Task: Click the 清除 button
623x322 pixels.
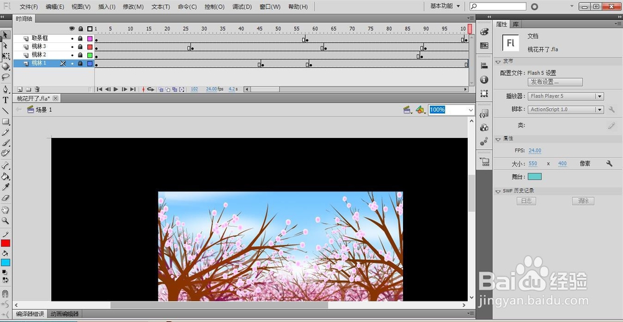Action: [x=583, y=201]
